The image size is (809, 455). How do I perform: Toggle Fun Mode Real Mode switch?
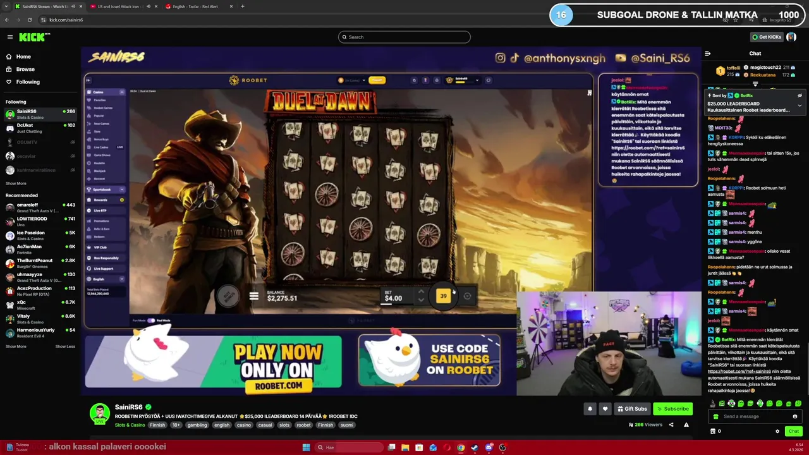[151, 320]
